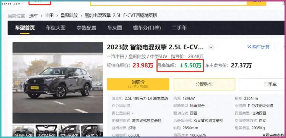This screenshot has height=138, width=286.
Task: Click the rear suspension value 双叉臂式独立悬挂
Action: tap(208, 121)
